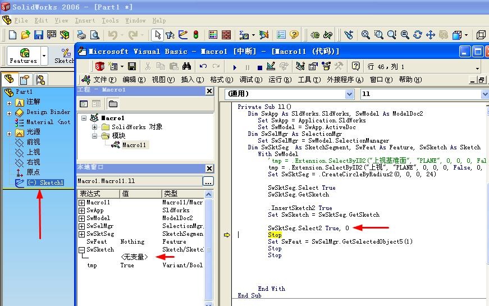Click the 表达式 column header
This screenshot has height=306, width=489.
click(99, 194)
